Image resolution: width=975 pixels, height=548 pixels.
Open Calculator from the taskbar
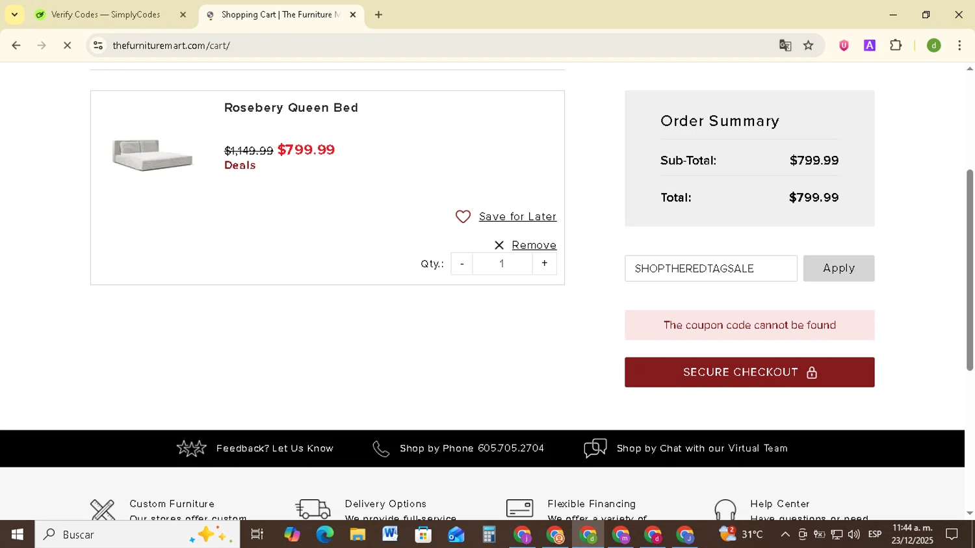489,534
